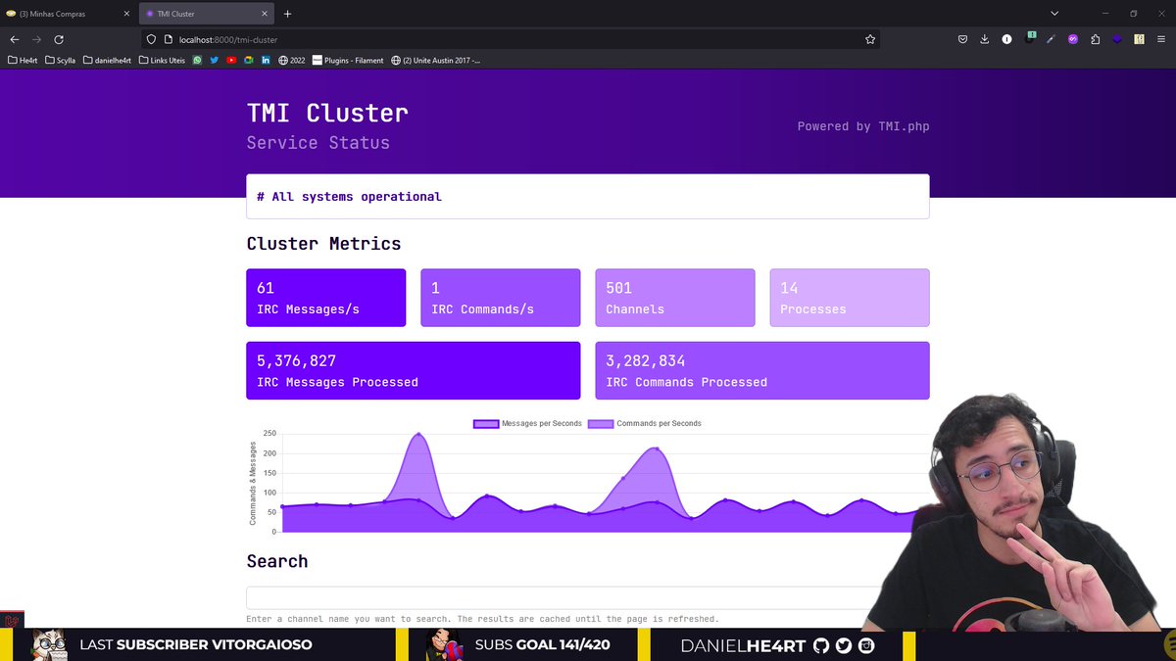Open the Twitter bookmark icon
The width and height of the screenshot is (1176, 661).
tap(214, 60)
